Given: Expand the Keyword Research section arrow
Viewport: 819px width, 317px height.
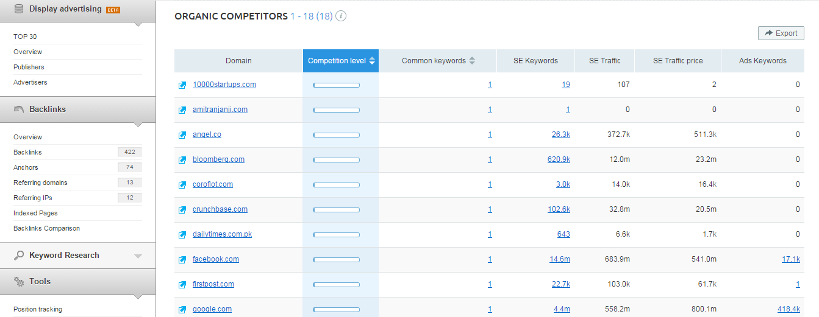Looking at the screenshot, I should point(137,256).
